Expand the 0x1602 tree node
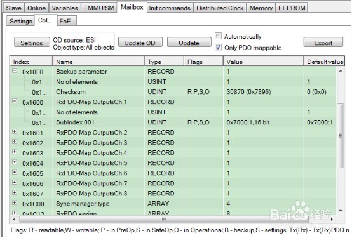Screen dimensions: 352x238 (15, 142)
